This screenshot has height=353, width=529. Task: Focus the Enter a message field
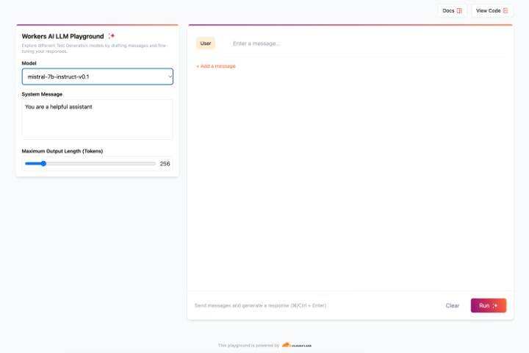coord(368,43)
